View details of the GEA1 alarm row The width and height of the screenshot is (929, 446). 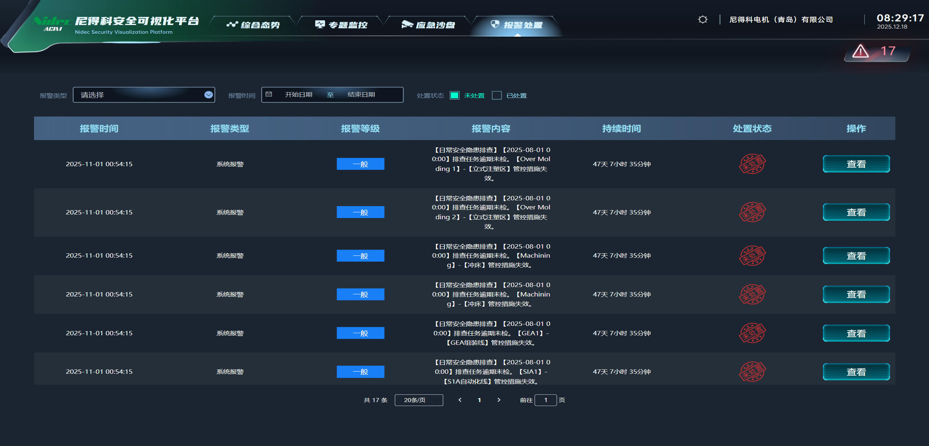pos(856,333)
